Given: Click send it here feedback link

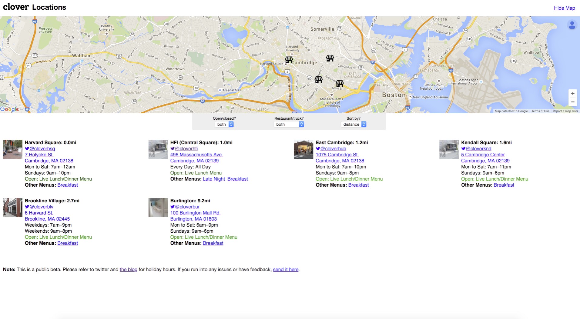Looking at the screenshot, I should (286, 269).
